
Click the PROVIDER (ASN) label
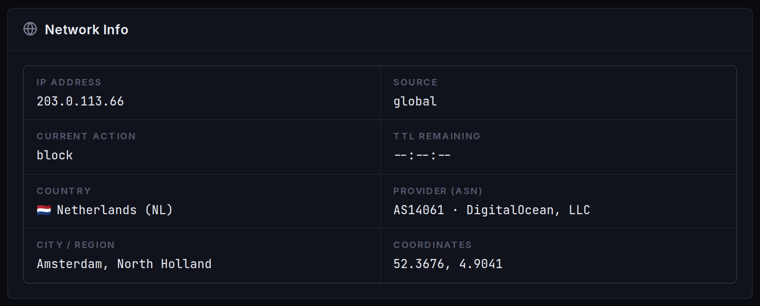point(438,191)
